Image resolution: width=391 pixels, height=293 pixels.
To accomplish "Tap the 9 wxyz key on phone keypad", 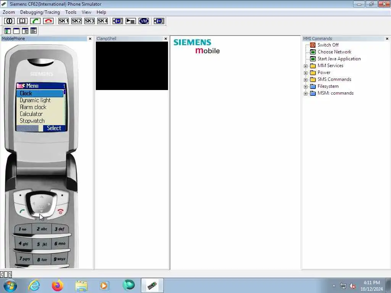I will (x=59, y=259).
